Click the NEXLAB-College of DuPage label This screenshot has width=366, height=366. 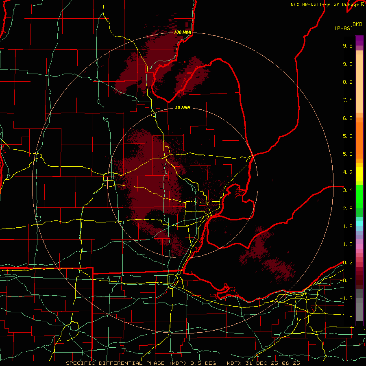tap(325, 4)
